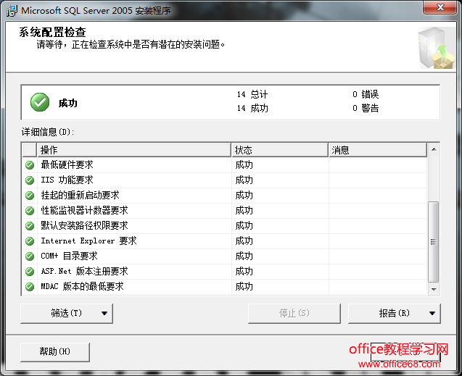
Task: Click the check icon beside Internet Explorer 要求
Action: (x=30, y=241)
